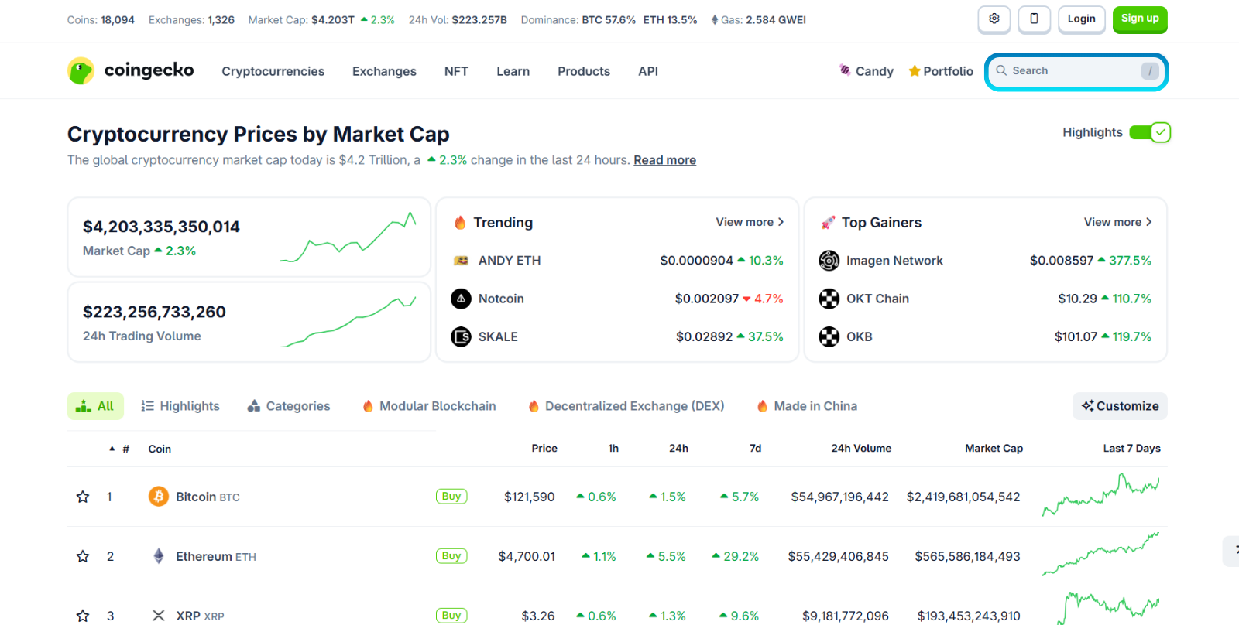Viewport: 1239px width, 625px height.
Task: Click the mobile app phone icon
Action: 1034,19
